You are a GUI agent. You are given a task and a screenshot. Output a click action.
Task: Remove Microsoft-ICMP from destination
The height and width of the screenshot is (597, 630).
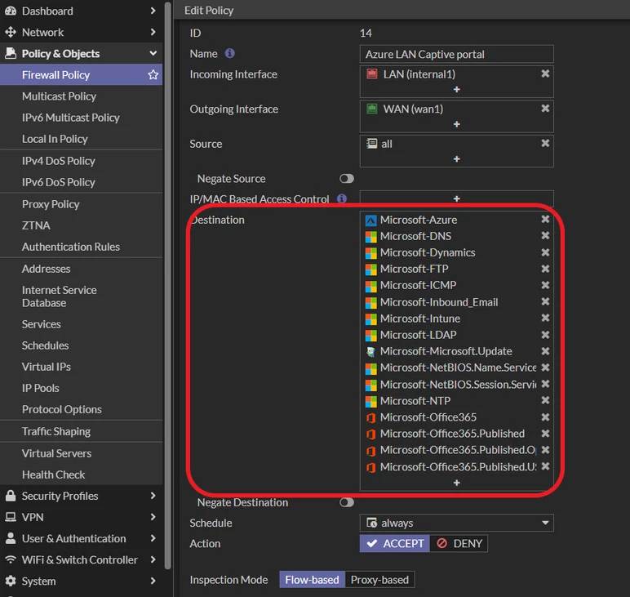545,285
